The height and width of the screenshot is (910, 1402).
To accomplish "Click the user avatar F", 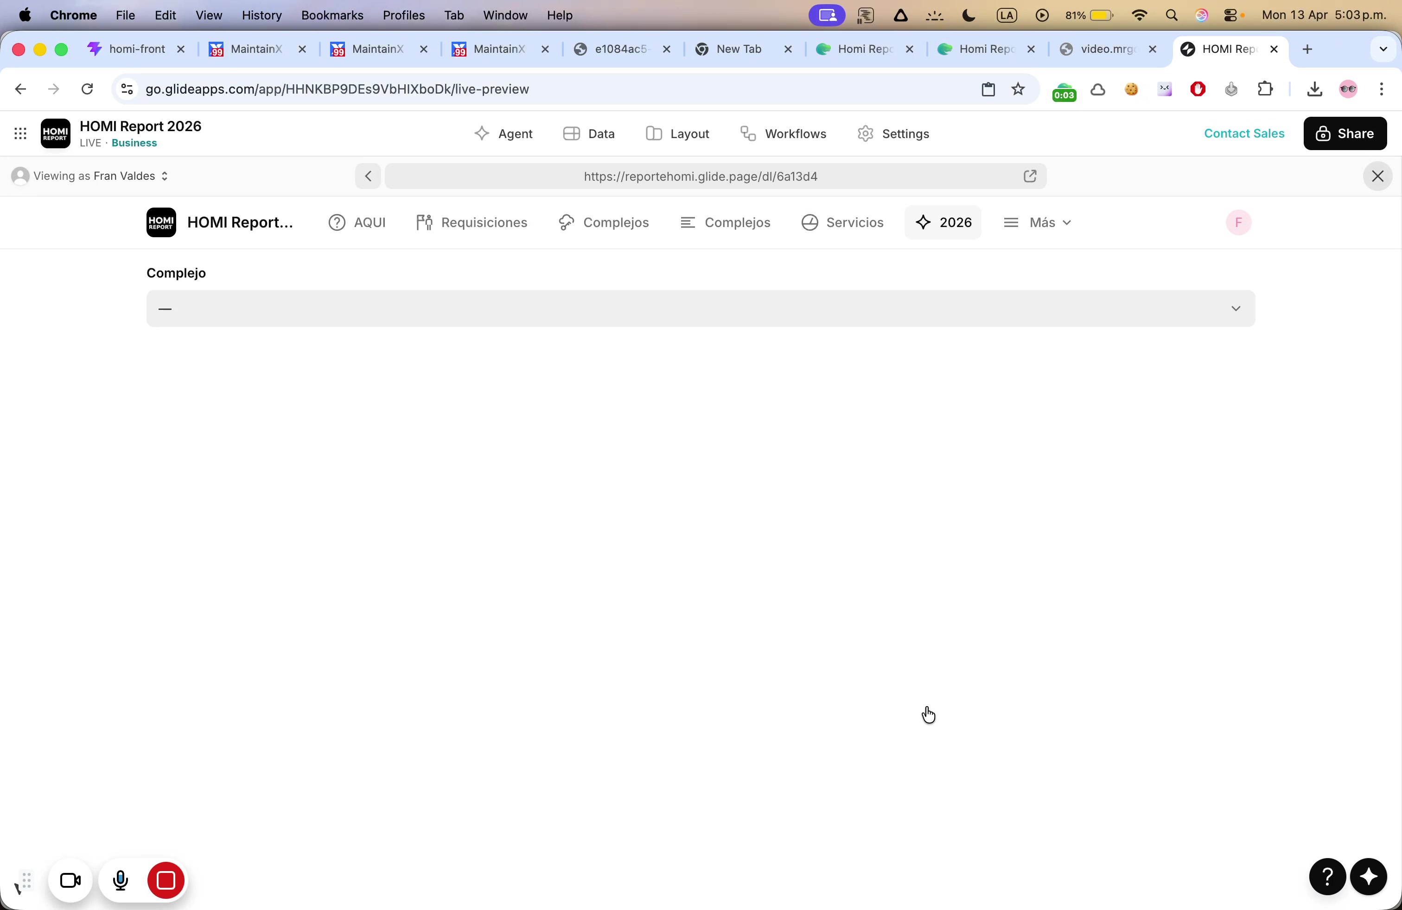I will (x=1238, y=222).
